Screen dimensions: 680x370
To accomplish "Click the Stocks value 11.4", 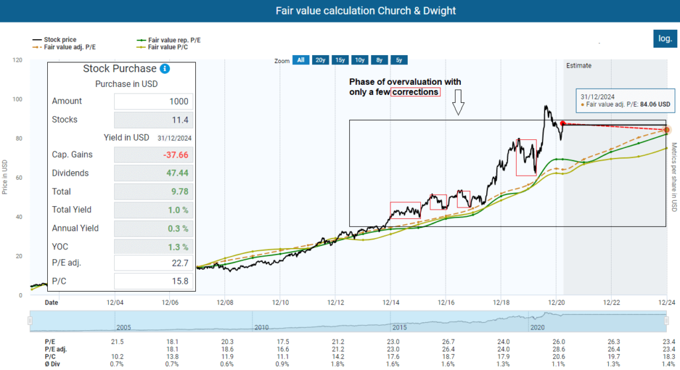I will (x=153, y=120).
